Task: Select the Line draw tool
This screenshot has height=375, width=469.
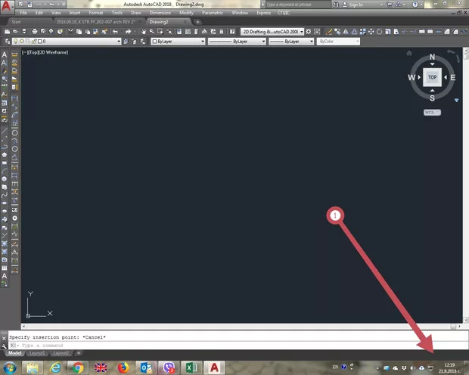Action: tap(5, 131)
